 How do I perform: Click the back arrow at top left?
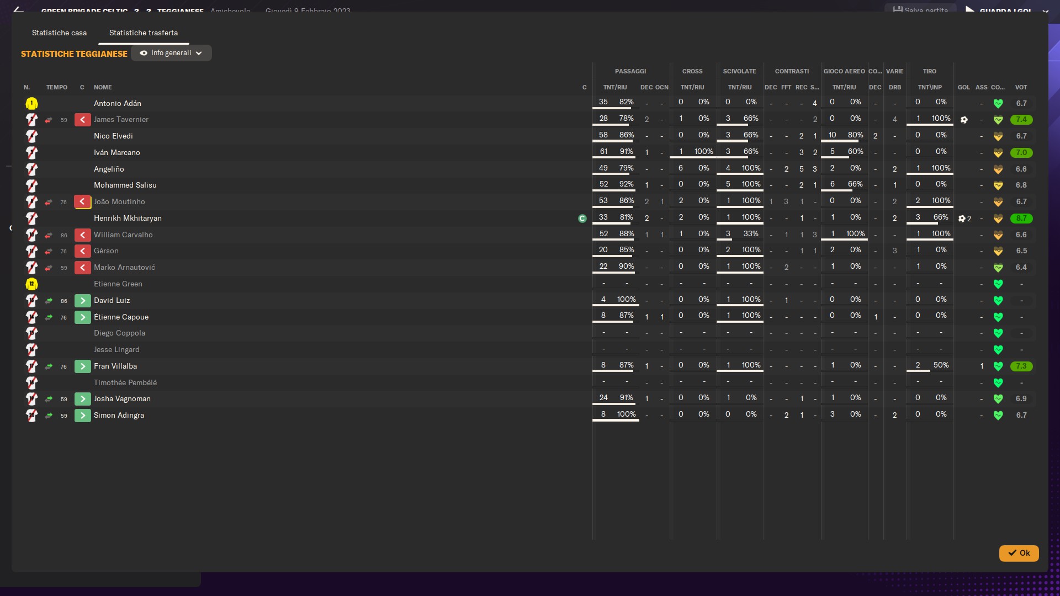pos(19,9)
